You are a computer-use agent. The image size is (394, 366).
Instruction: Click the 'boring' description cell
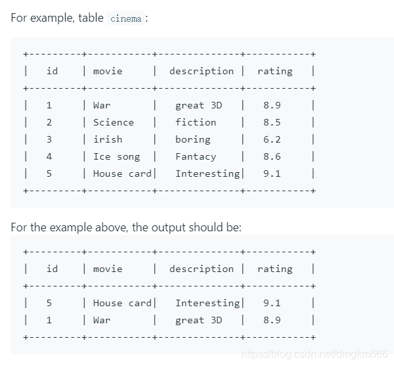click(193, 140)
